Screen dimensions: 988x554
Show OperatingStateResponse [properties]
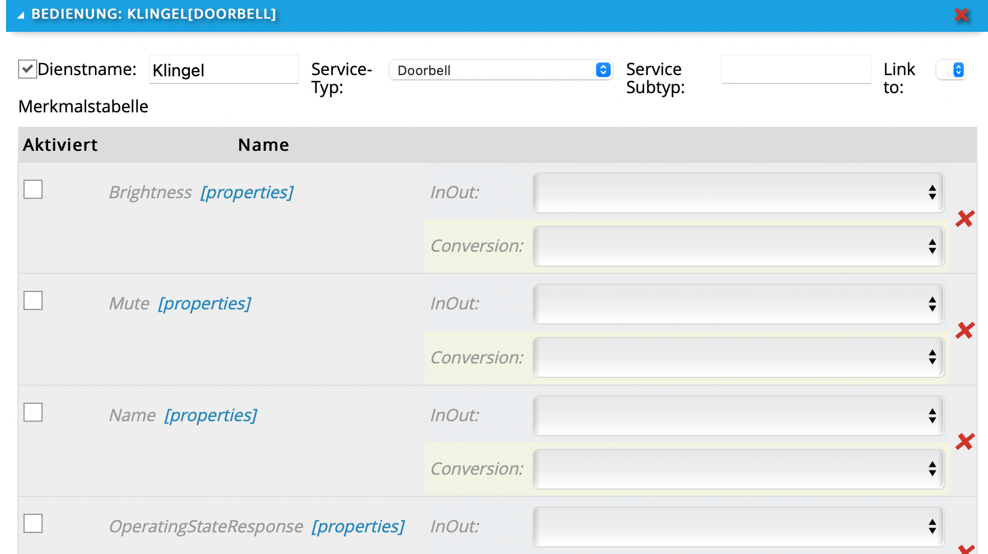click(x=358, y=526)
